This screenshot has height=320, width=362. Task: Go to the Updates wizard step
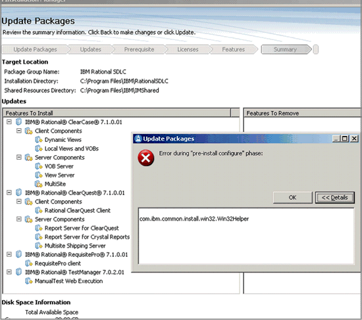91,49
